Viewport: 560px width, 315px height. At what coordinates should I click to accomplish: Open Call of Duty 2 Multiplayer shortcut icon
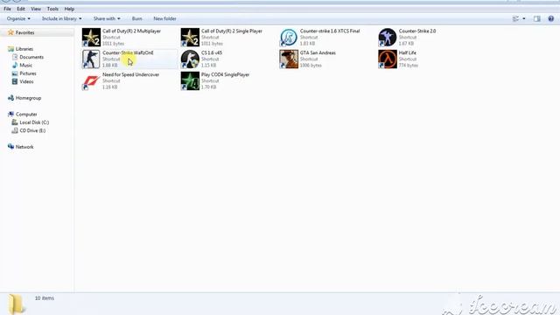click(91, 37)
